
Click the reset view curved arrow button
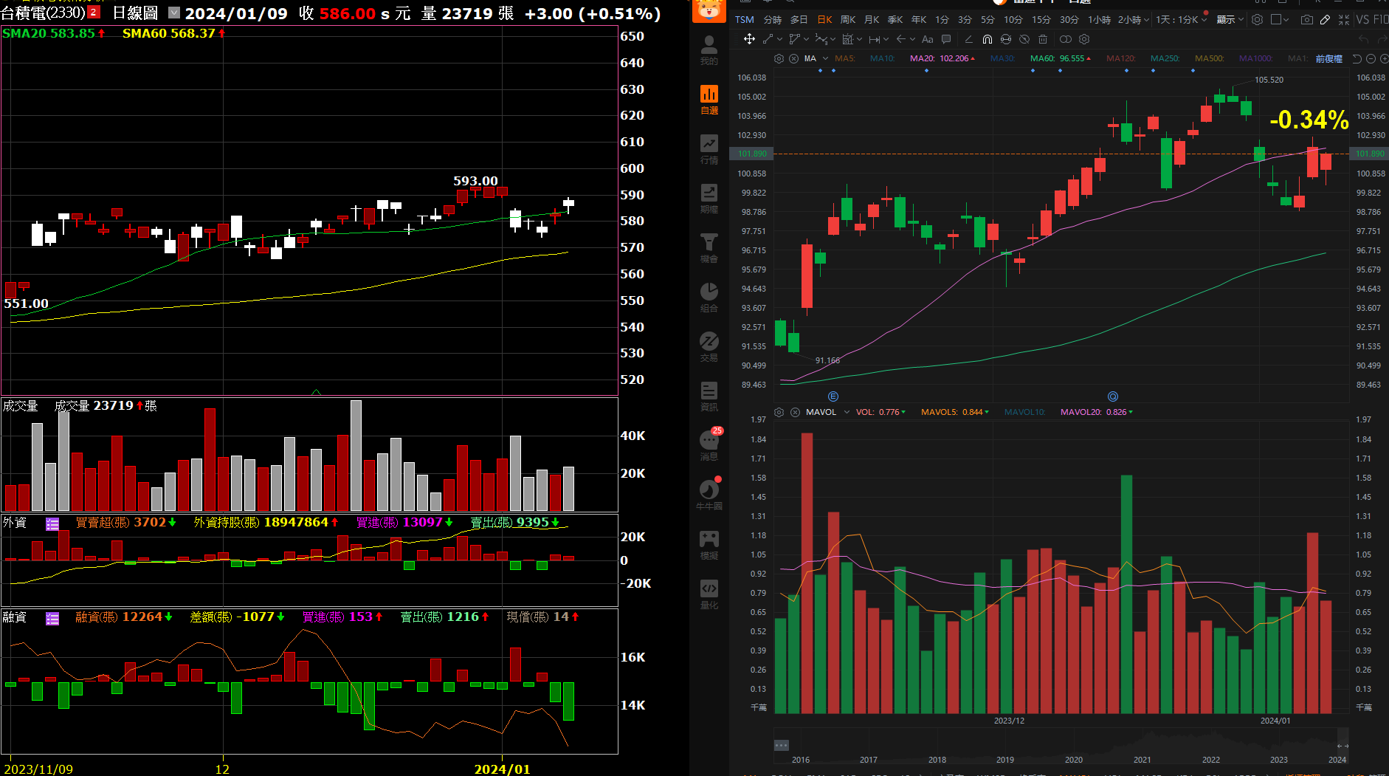(1357, 58)
